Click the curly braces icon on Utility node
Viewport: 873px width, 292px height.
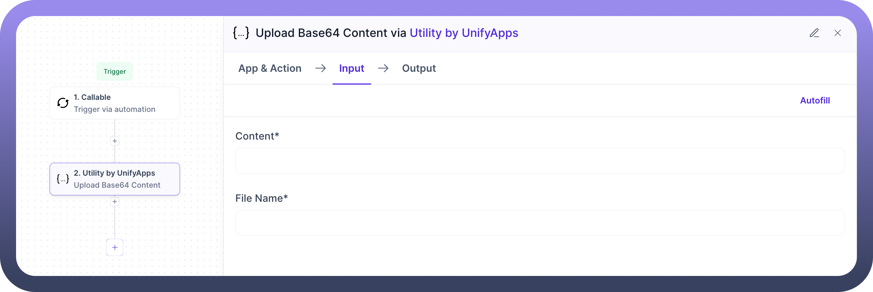click(x=63, y=179)
